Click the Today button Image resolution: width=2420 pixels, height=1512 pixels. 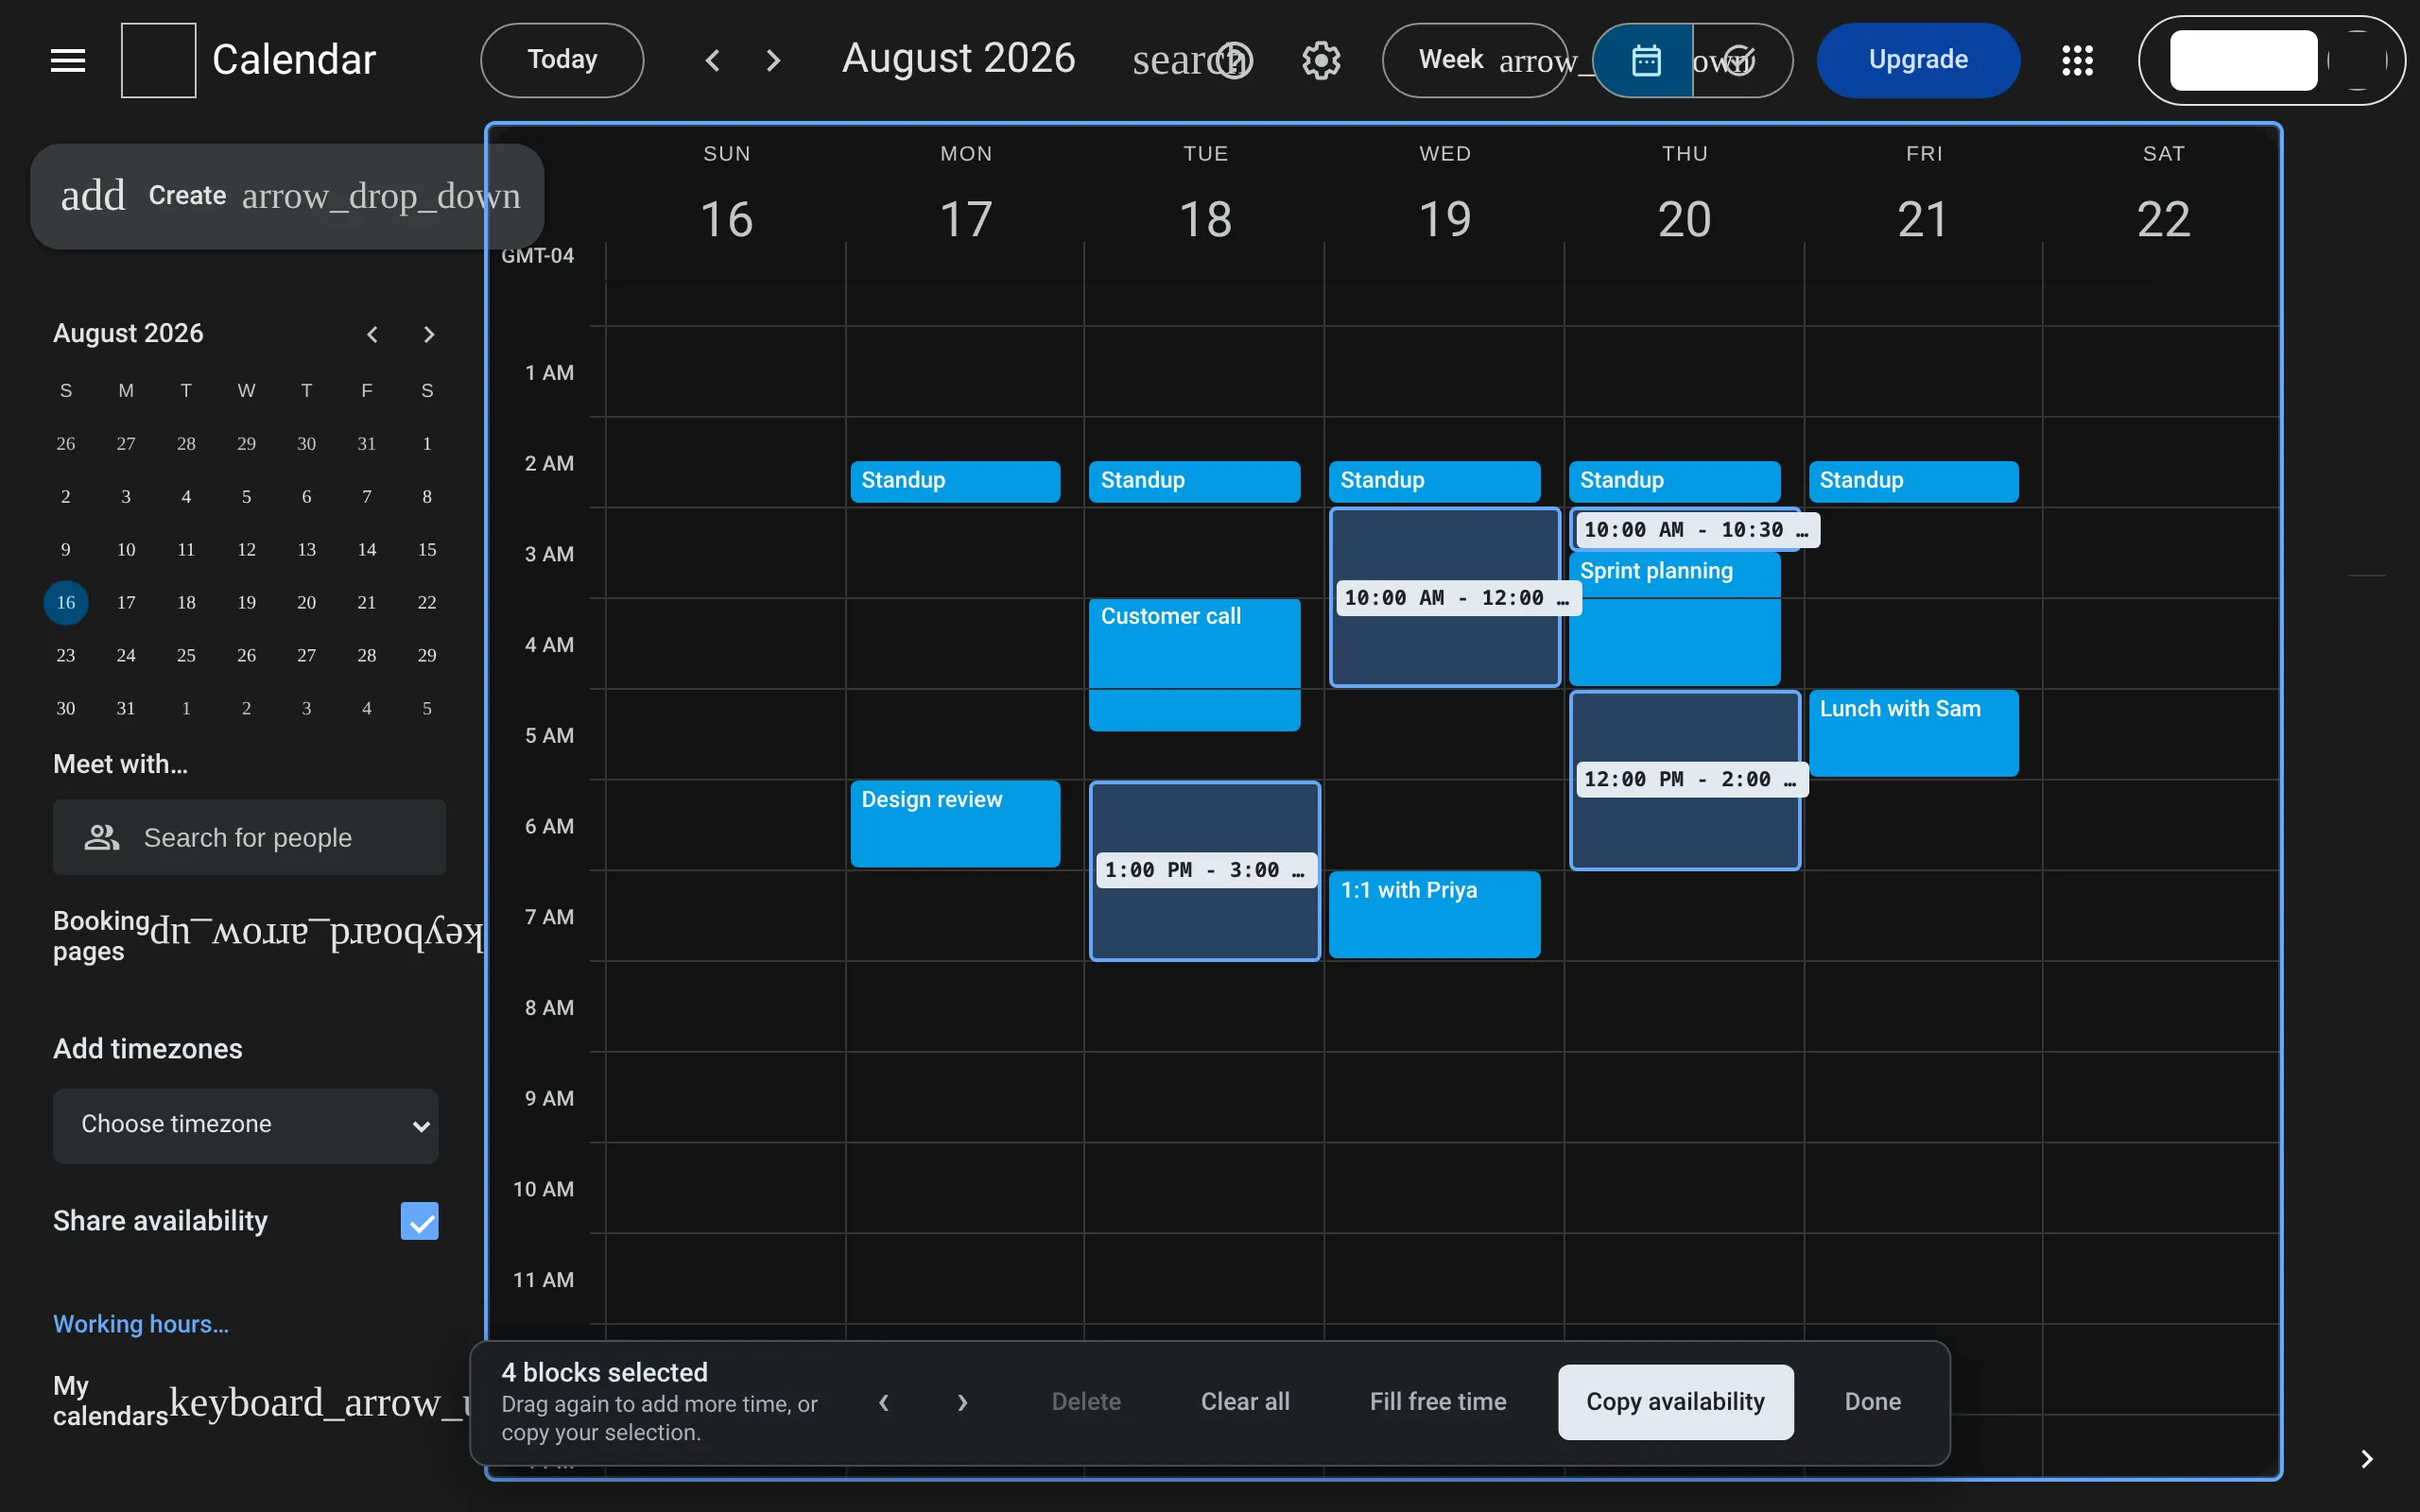click(x=562, y=60)
